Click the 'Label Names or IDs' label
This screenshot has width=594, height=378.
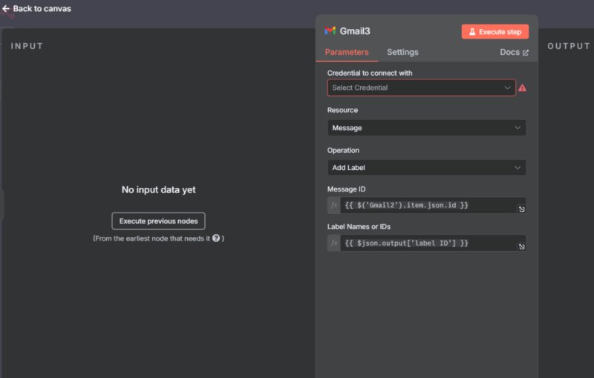coord(359,227)
